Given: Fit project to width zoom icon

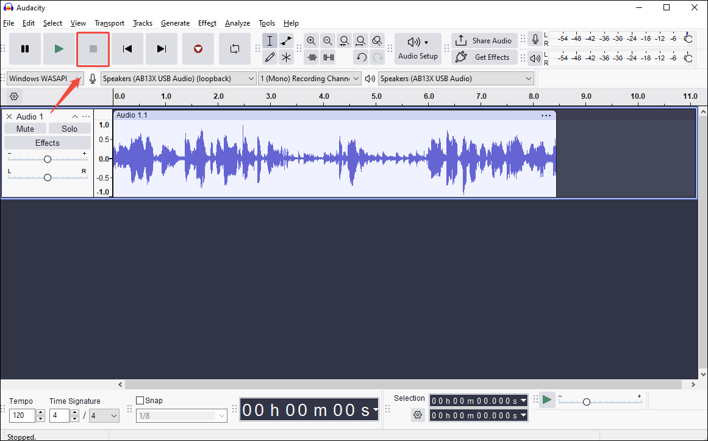Looking at the screenshot, I should pos(360,41).
